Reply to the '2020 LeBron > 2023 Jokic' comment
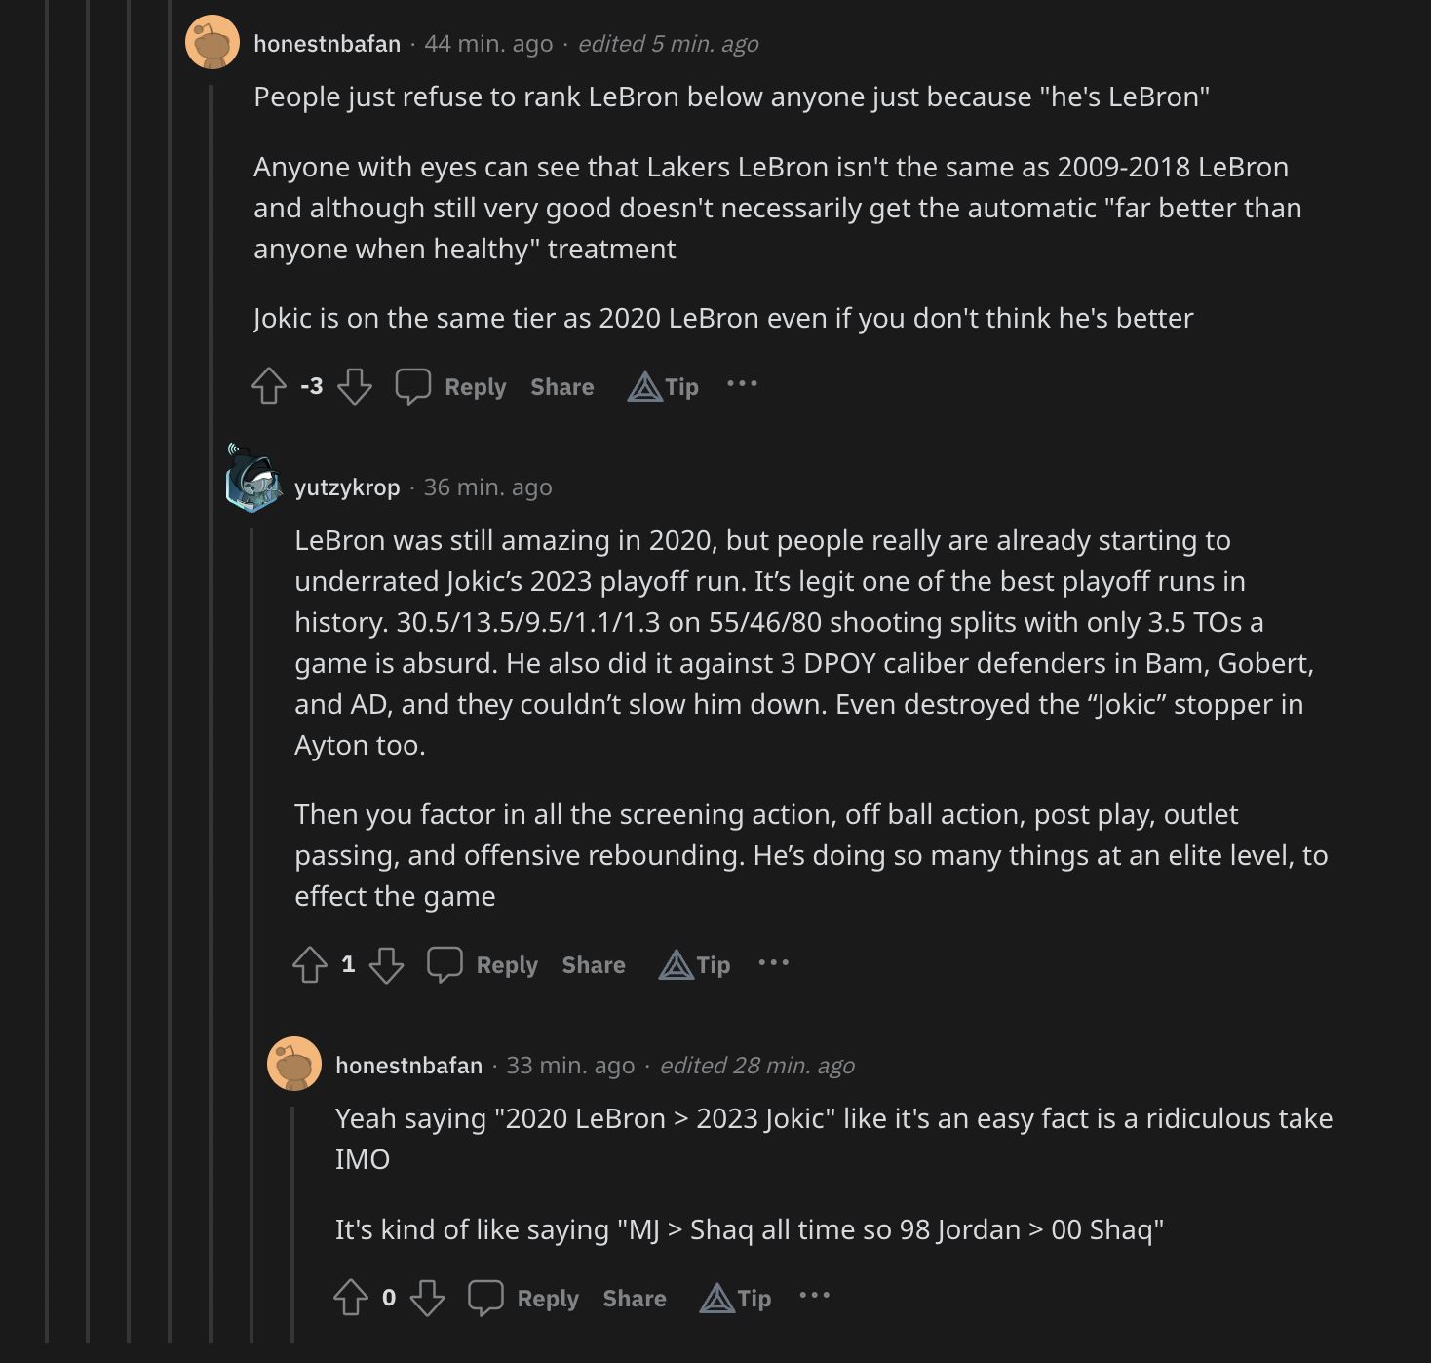Screen dimensions: 1431x1363 pyautogui.click(x=523, y=1298)
